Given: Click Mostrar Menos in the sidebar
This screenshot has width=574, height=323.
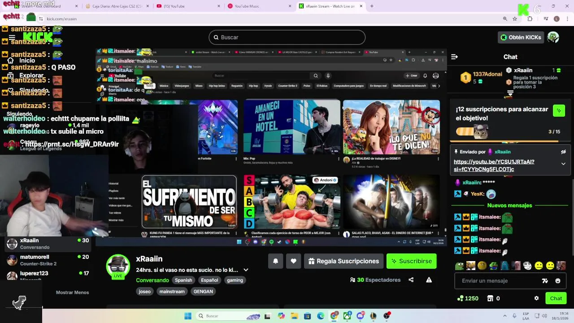Looking at the screenshot, I should tap(72, 292).
